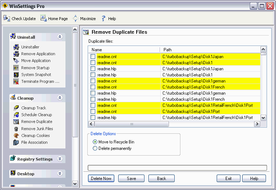Check readme.hlp in Setup\Disk1French folder

pyautogui.click(x=93, y=99)
